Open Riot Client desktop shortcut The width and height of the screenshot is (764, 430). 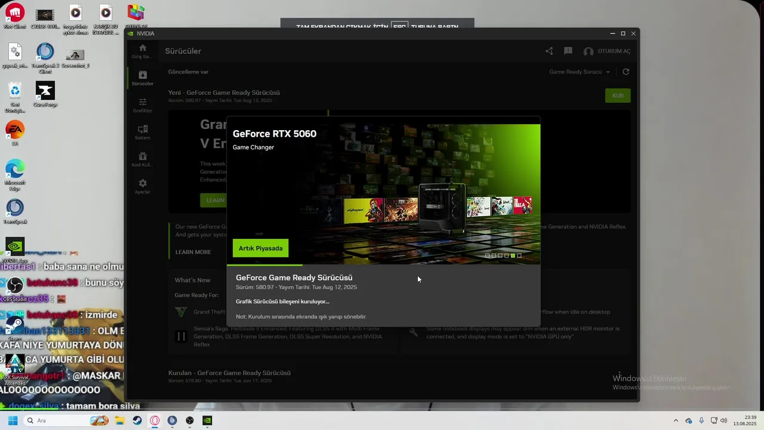[15, 17]
